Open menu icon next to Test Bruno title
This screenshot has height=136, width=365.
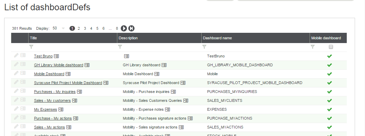[x=56, y=56]
